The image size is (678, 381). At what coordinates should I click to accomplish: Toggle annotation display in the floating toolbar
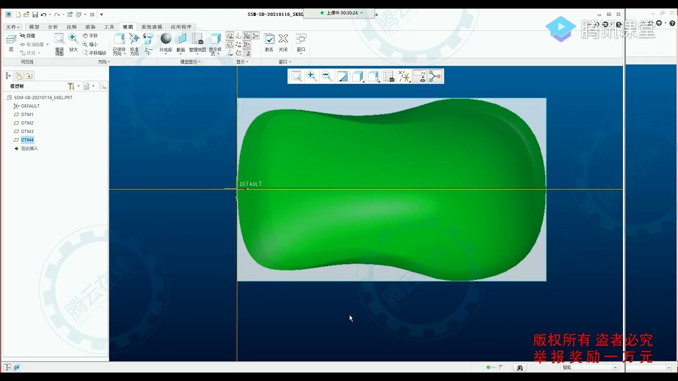420,77
